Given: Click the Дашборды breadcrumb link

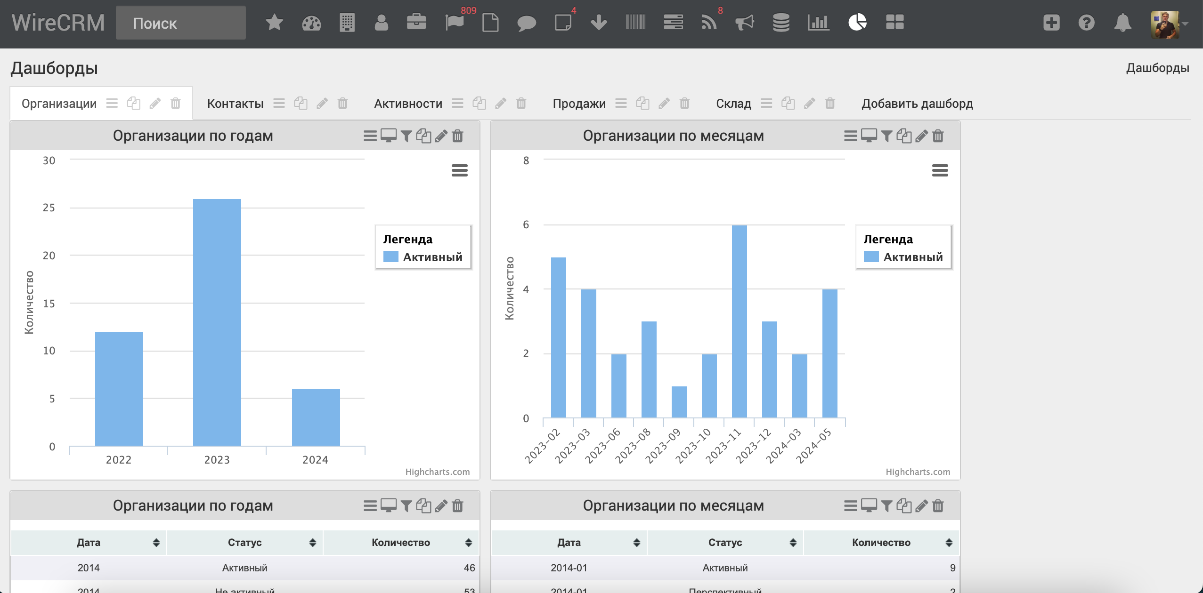Looking at the screenshot, I should point(1157,68).
